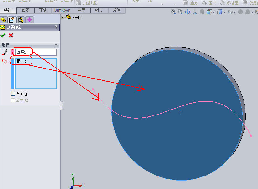Click the 抽壳 shell tool
Viewport: 258px width, 189px height.
[191, 3]
